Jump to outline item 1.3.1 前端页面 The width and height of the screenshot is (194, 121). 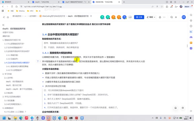click(x=12, y=55)
